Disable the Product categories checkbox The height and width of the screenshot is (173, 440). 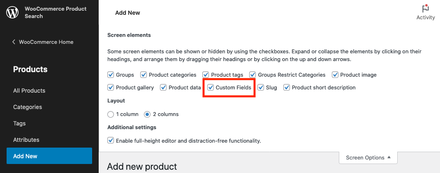point(144,75)
